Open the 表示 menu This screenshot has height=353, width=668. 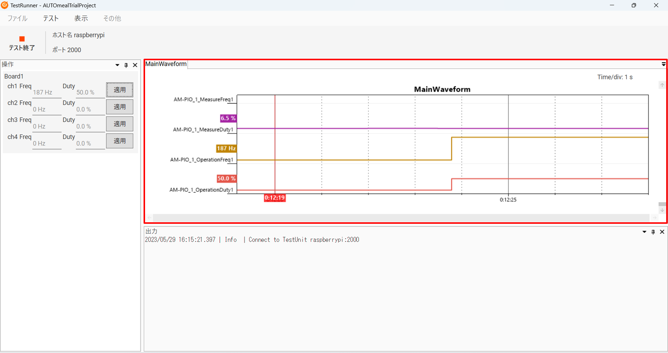[x=81, y=18]
